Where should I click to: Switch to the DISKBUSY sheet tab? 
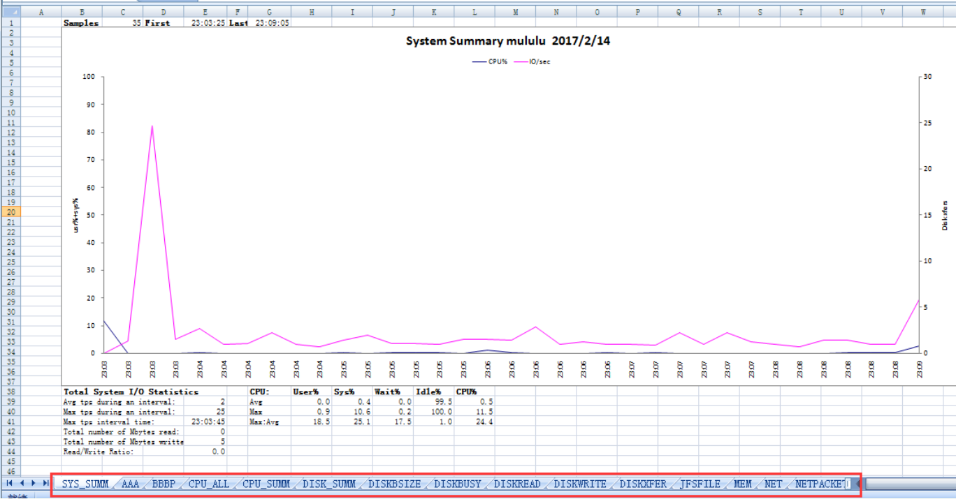click(457, 484)
